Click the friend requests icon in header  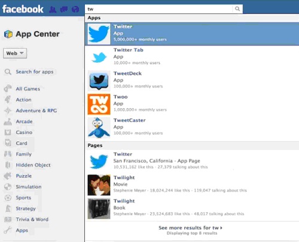coord(53,10)
